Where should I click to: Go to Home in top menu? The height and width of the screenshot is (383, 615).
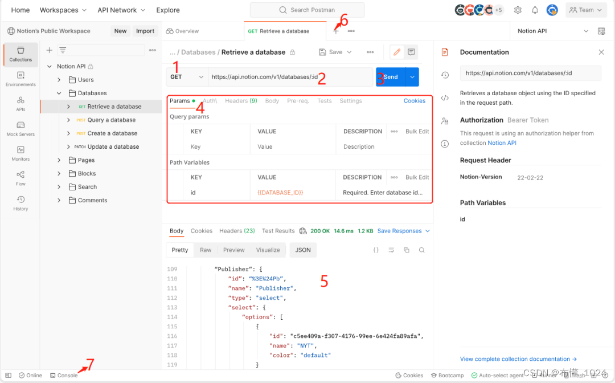pyautogui.click(x=20, y=10)
